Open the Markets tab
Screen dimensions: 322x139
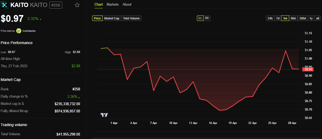pyautogui.click(x=113, y=4)
